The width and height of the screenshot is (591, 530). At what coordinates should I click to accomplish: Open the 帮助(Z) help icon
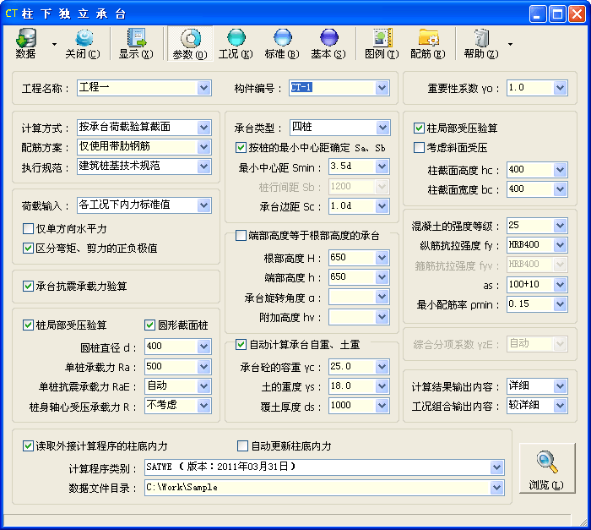[481, 43]
